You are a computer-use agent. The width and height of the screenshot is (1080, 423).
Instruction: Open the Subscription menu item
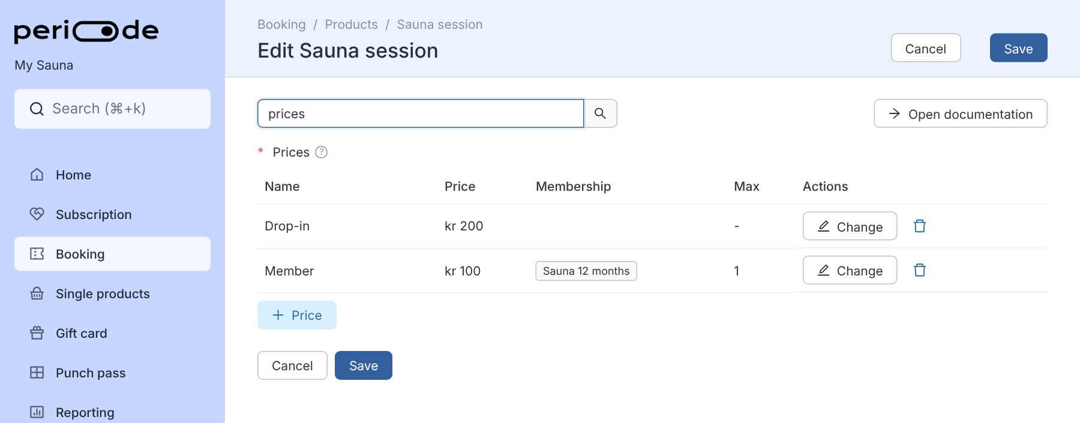tap(112, 214)
